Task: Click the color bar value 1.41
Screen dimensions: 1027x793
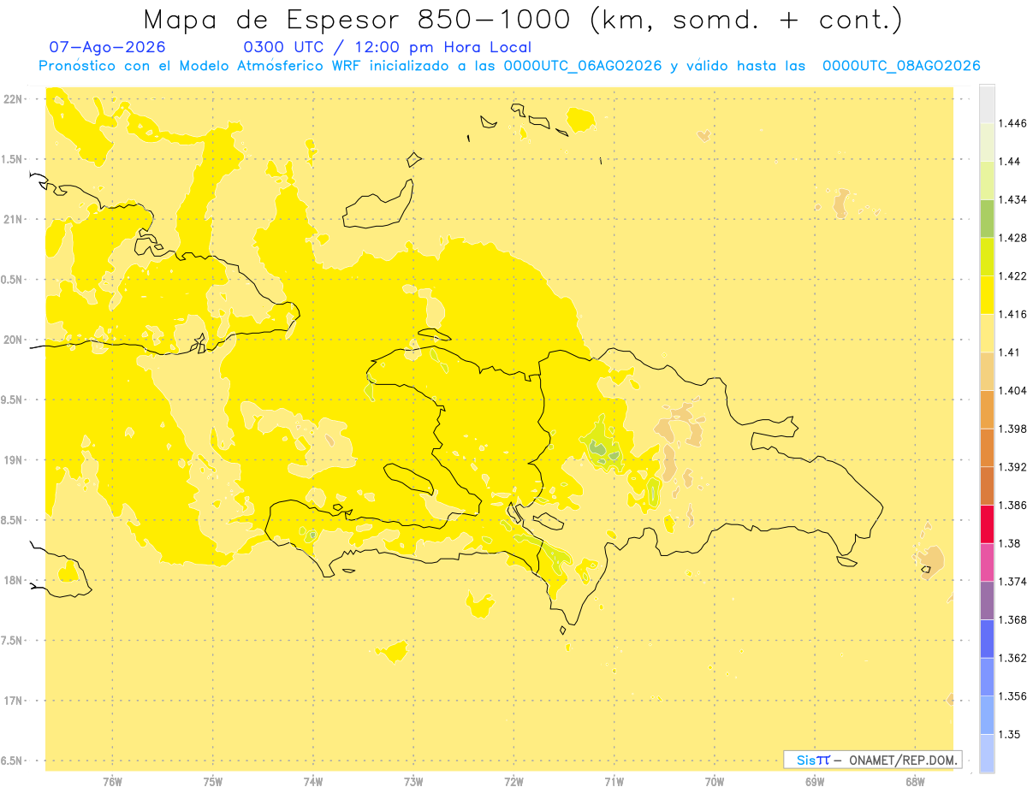Action: [1010, 352]
